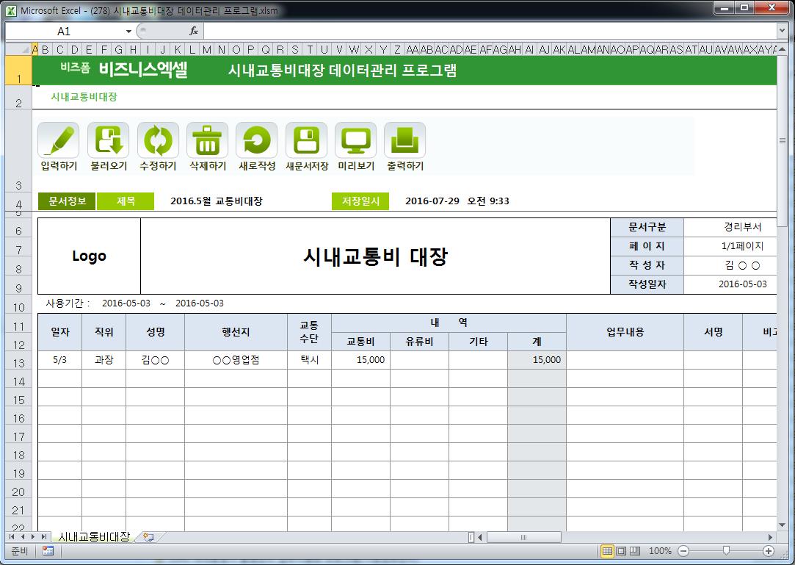Open the Name Box dropdown arrow
The width and height of the screenshot is (795, 565).
[128, 32]
